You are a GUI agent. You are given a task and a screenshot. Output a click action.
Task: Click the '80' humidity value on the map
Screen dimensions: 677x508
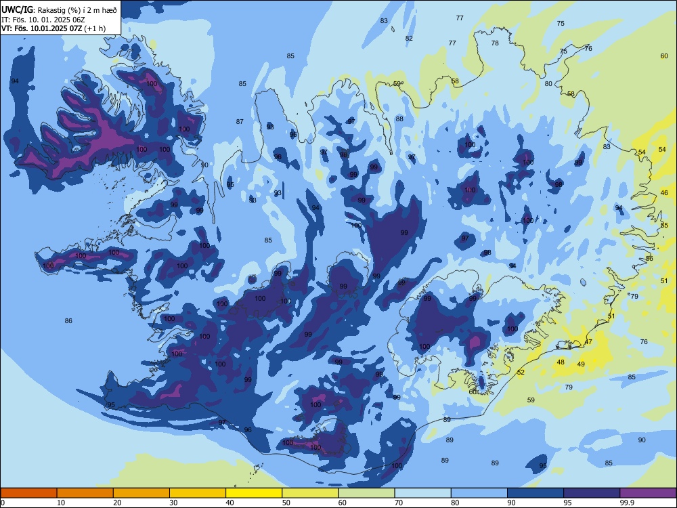click(x=548, y=84)
